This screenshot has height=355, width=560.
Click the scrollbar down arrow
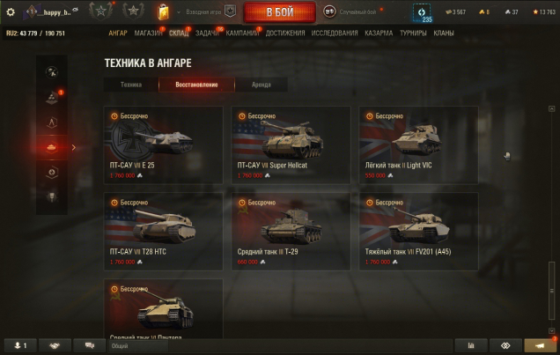point(552,330)
